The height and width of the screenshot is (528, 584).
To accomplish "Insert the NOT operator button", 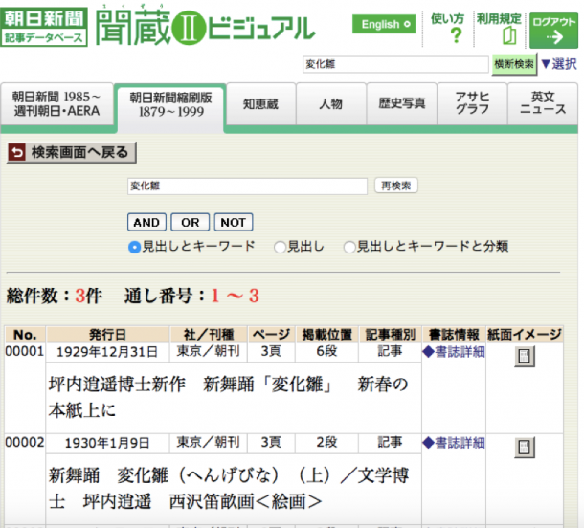I will (x=234, y=222).
